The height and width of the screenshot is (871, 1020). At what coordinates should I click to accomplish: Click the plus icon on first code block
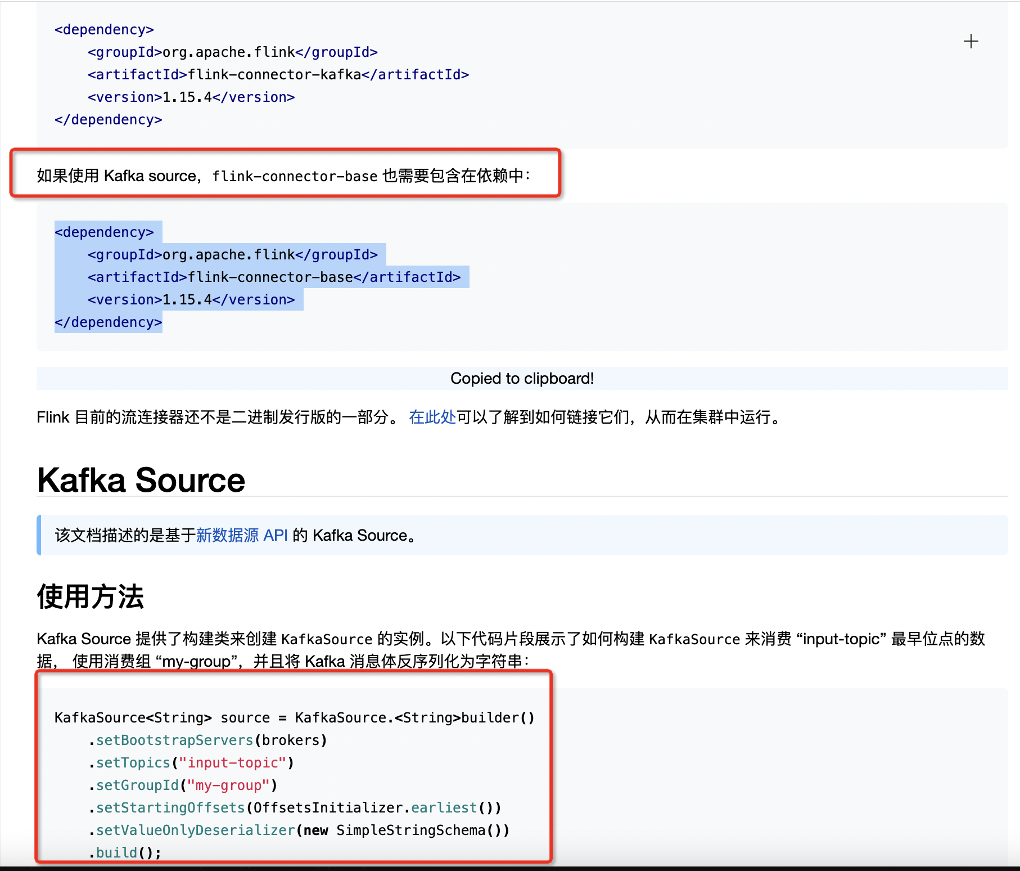coord(971,41)
